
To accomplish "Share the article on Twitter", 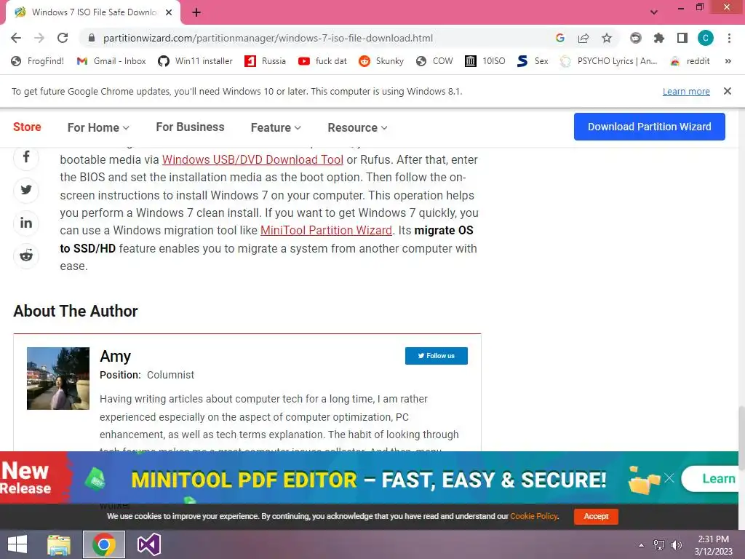I will pos(26,190).
